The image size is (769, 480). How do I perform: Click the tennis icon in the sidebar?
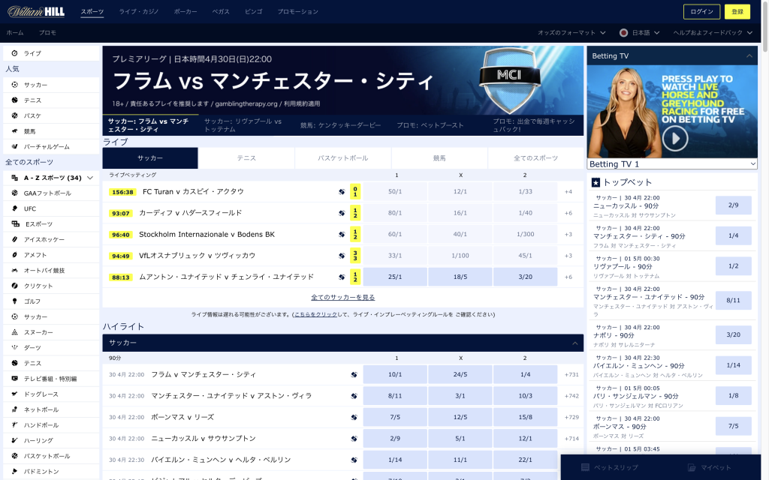15,100
